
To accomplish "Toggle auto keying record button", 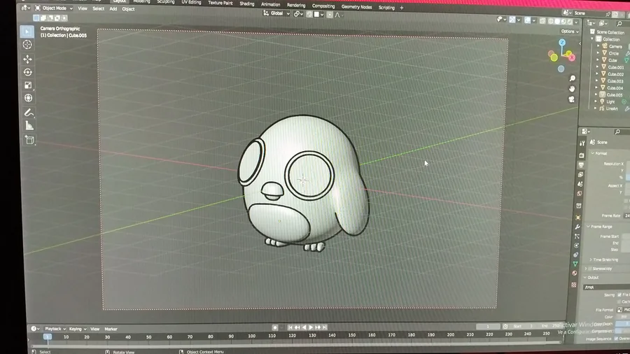I will (x=275, y=327).
